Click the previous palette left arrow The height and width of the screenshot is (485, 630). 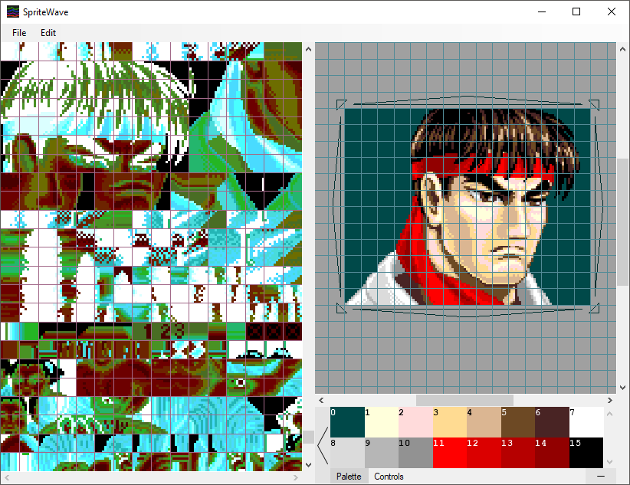pos(323,446)
